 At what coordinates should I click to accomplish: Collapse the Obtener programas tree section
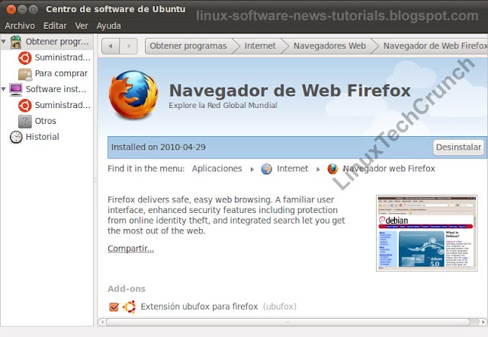(x=3, y=41)
